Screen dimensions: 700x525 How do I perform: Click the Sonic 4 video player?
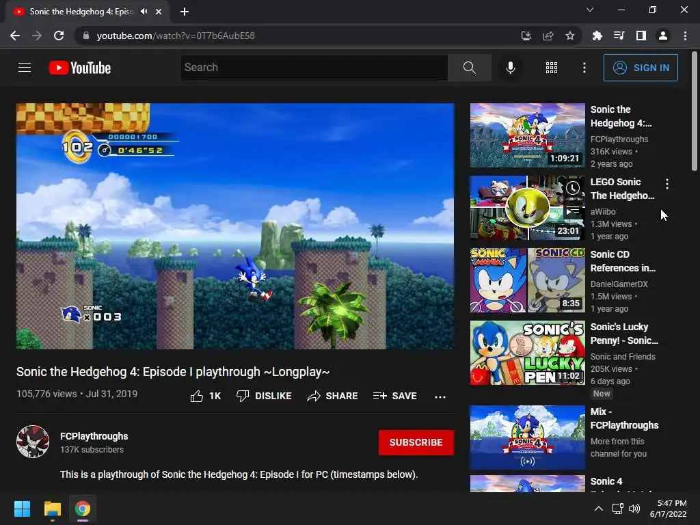[235, 226]
